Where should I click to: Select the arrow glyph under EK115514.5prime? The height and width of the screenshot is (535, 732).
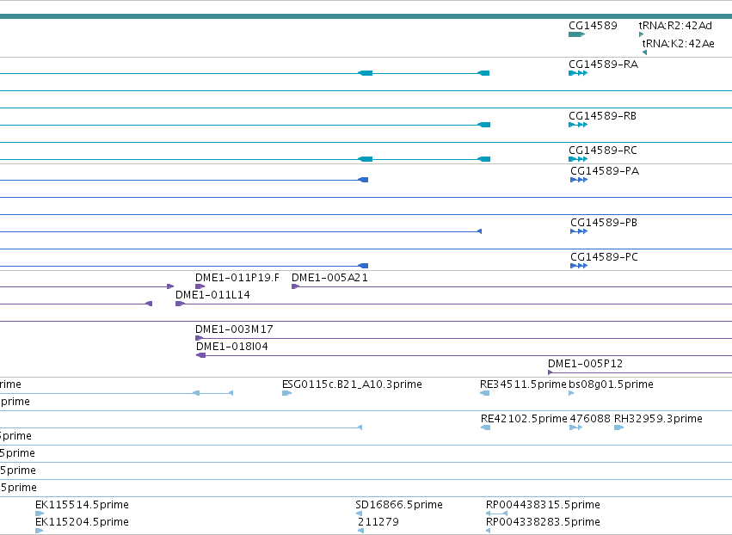pos(40,513)
